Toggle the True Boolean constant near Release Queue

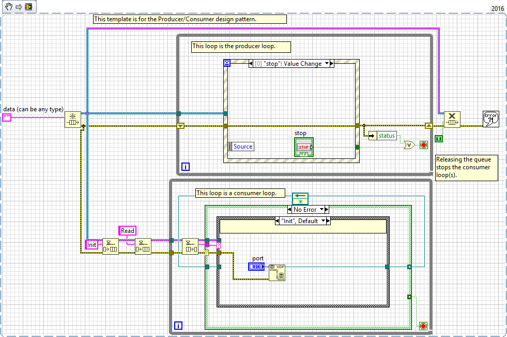click(x=438, y=138)
